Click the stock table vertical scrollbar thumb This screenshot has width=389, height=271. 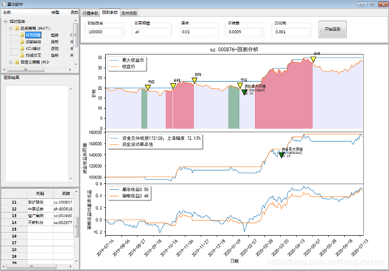[x=77, y=227]
